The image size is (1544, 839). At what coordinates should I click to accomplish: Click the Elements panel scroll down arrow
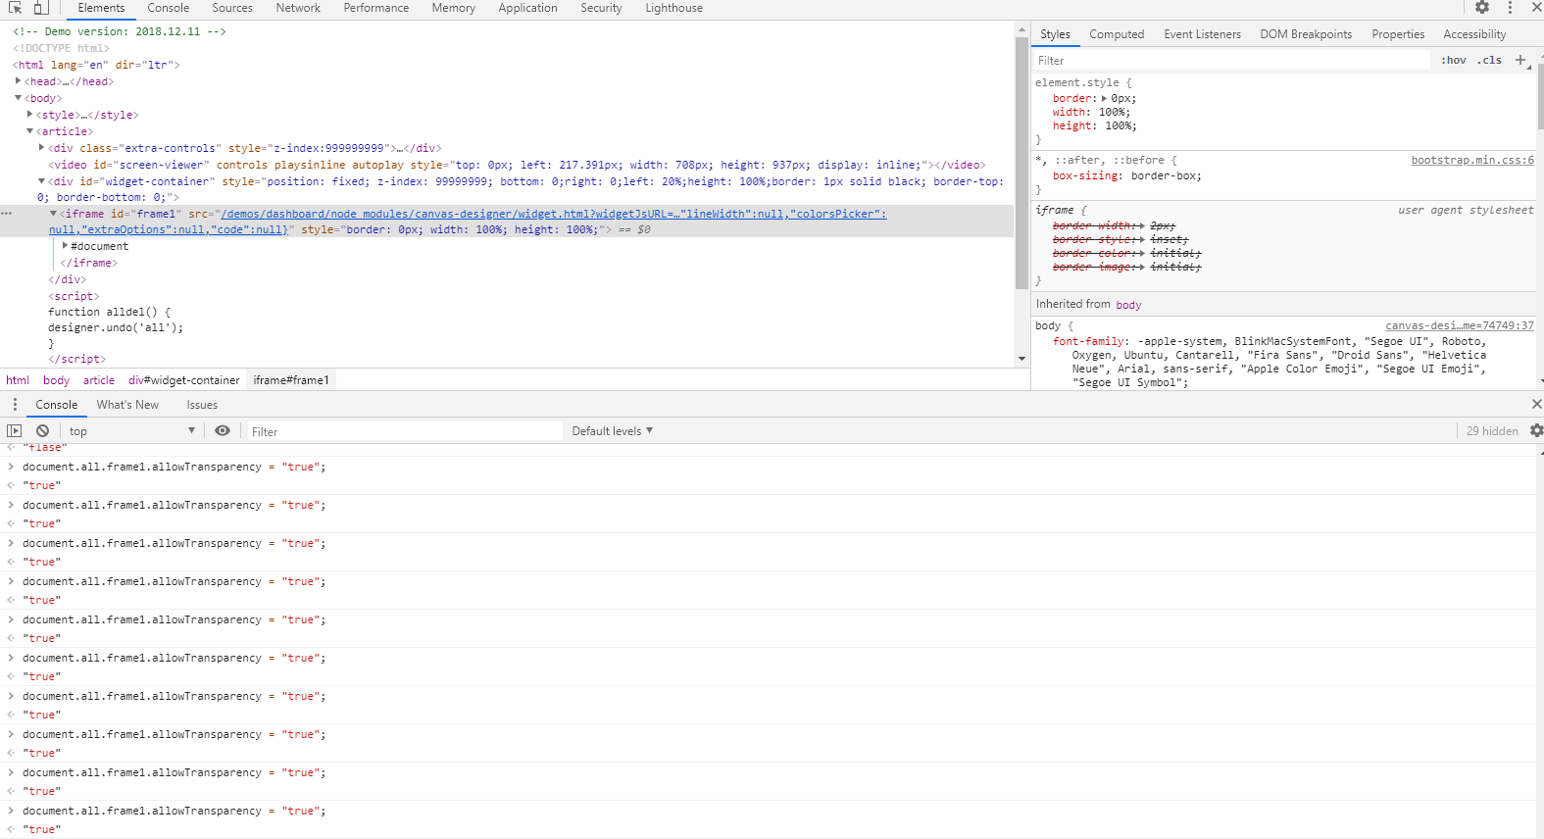point(1021,359)
